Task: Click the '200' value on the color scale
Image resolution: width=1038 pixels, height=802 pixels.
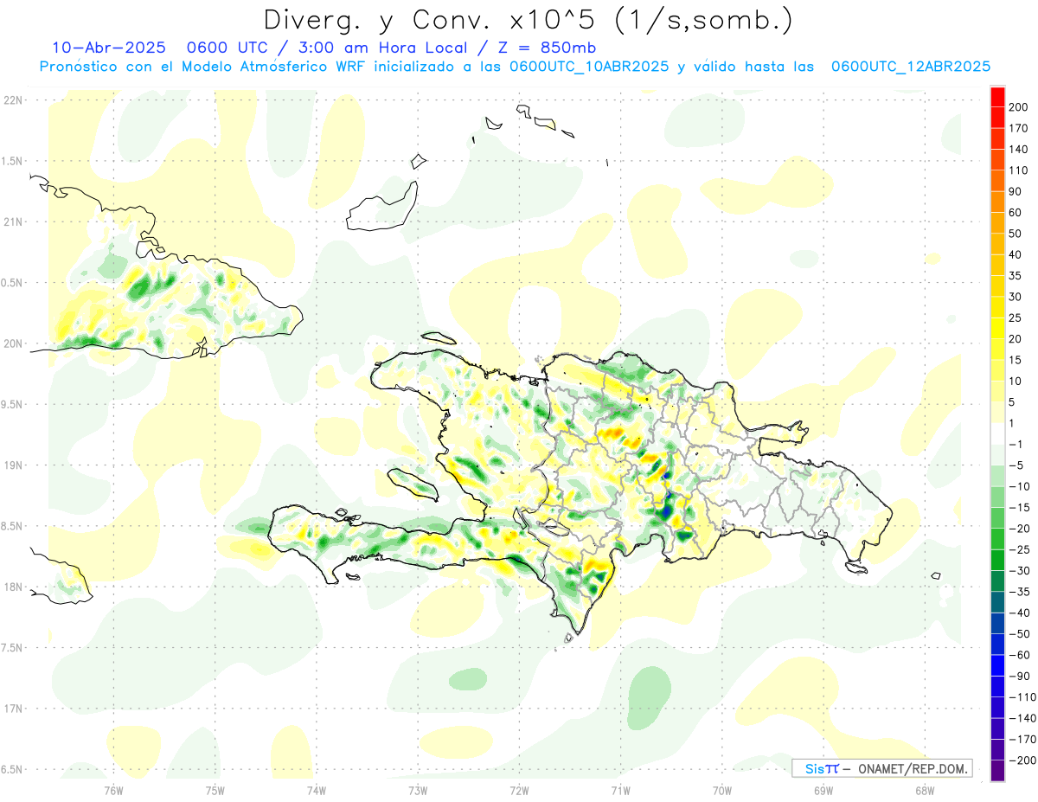Action: coord(1019,107)
